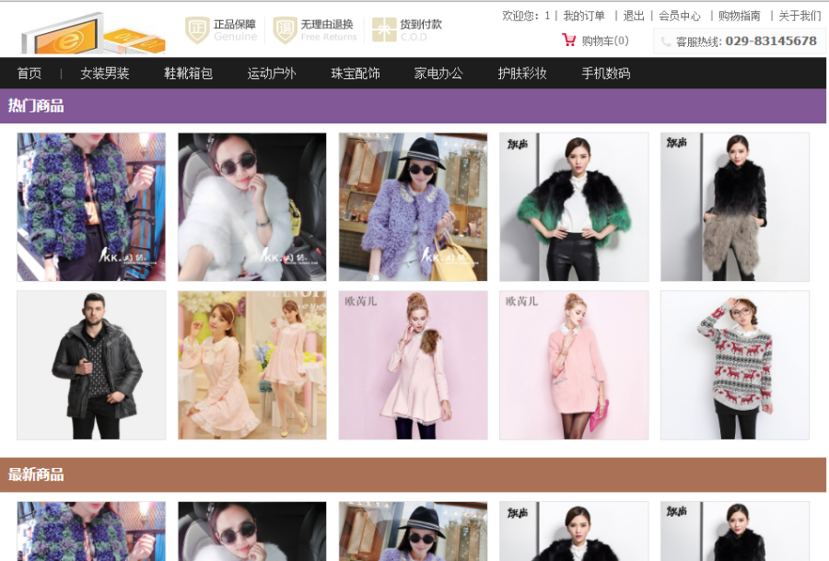Open 我的订单 link
Screen dimensions: 829x561
click(584, 16)
